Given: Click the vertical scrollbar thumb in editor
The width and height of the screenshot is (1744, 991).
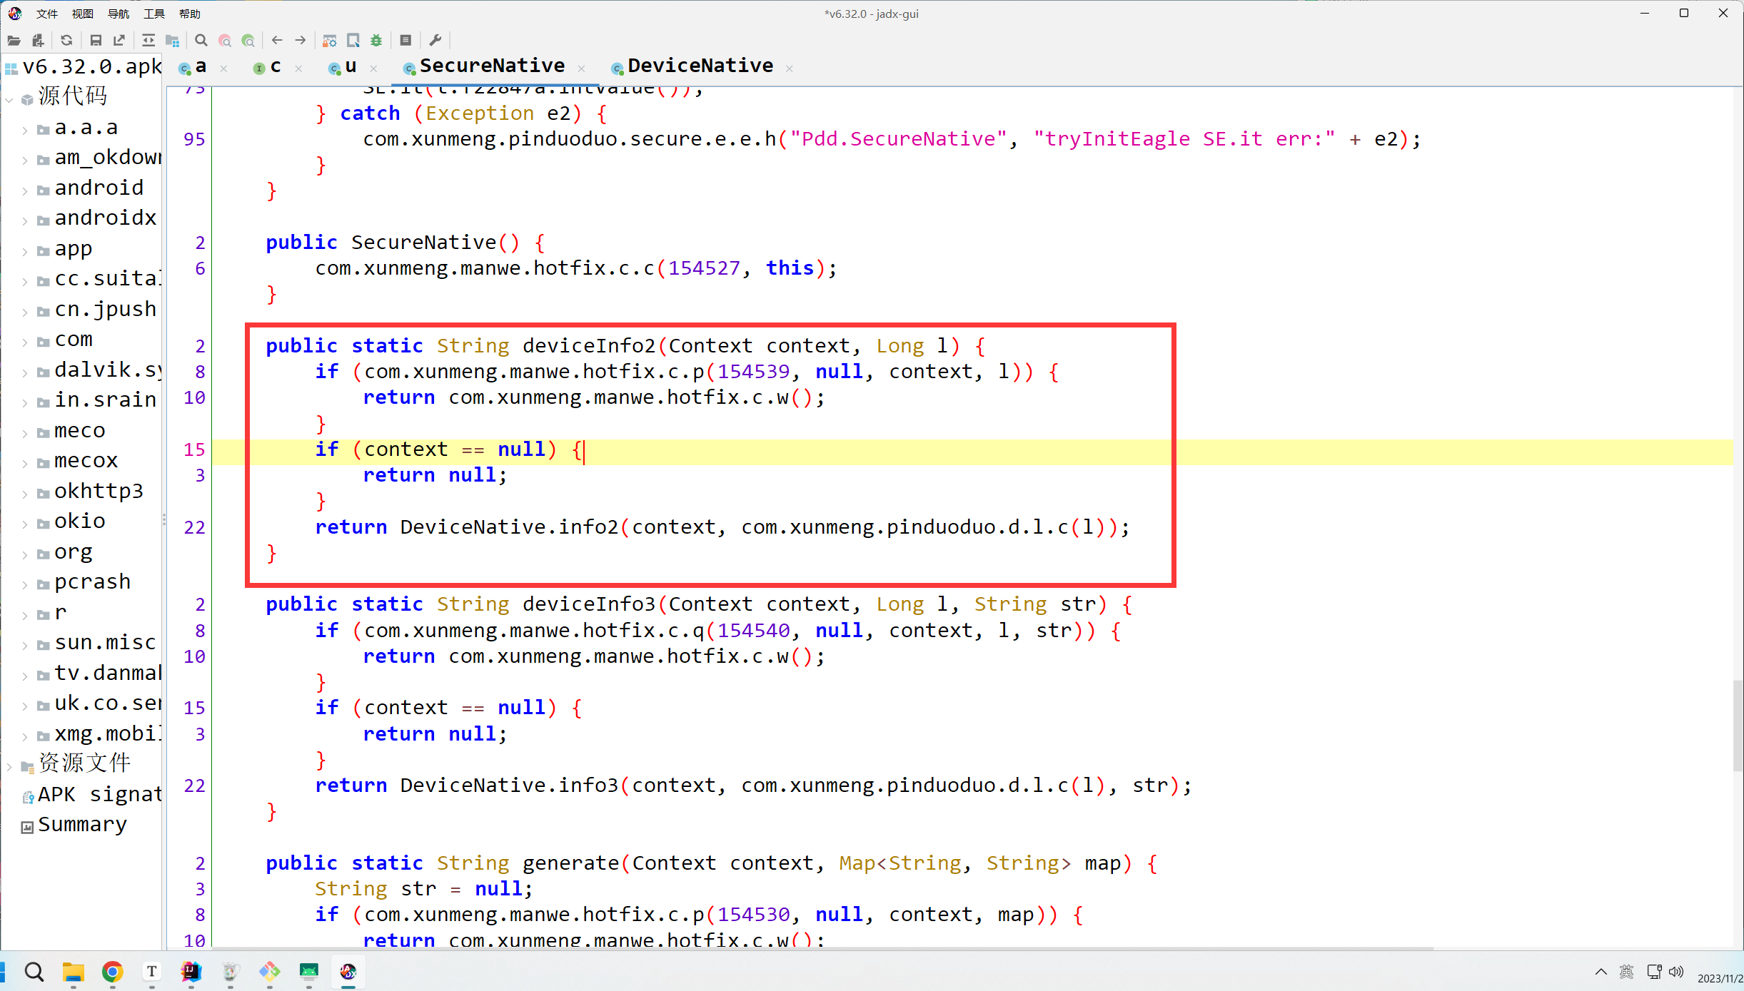Looking at the screenshot, I should click(1738, 726).
